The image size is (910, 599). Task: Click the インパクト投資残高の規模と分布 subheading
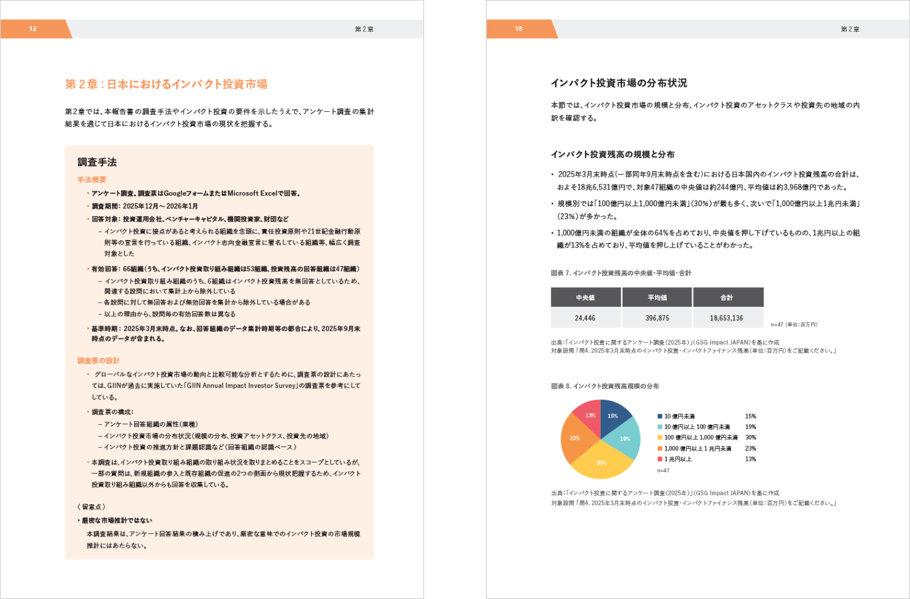click(613, 154)
